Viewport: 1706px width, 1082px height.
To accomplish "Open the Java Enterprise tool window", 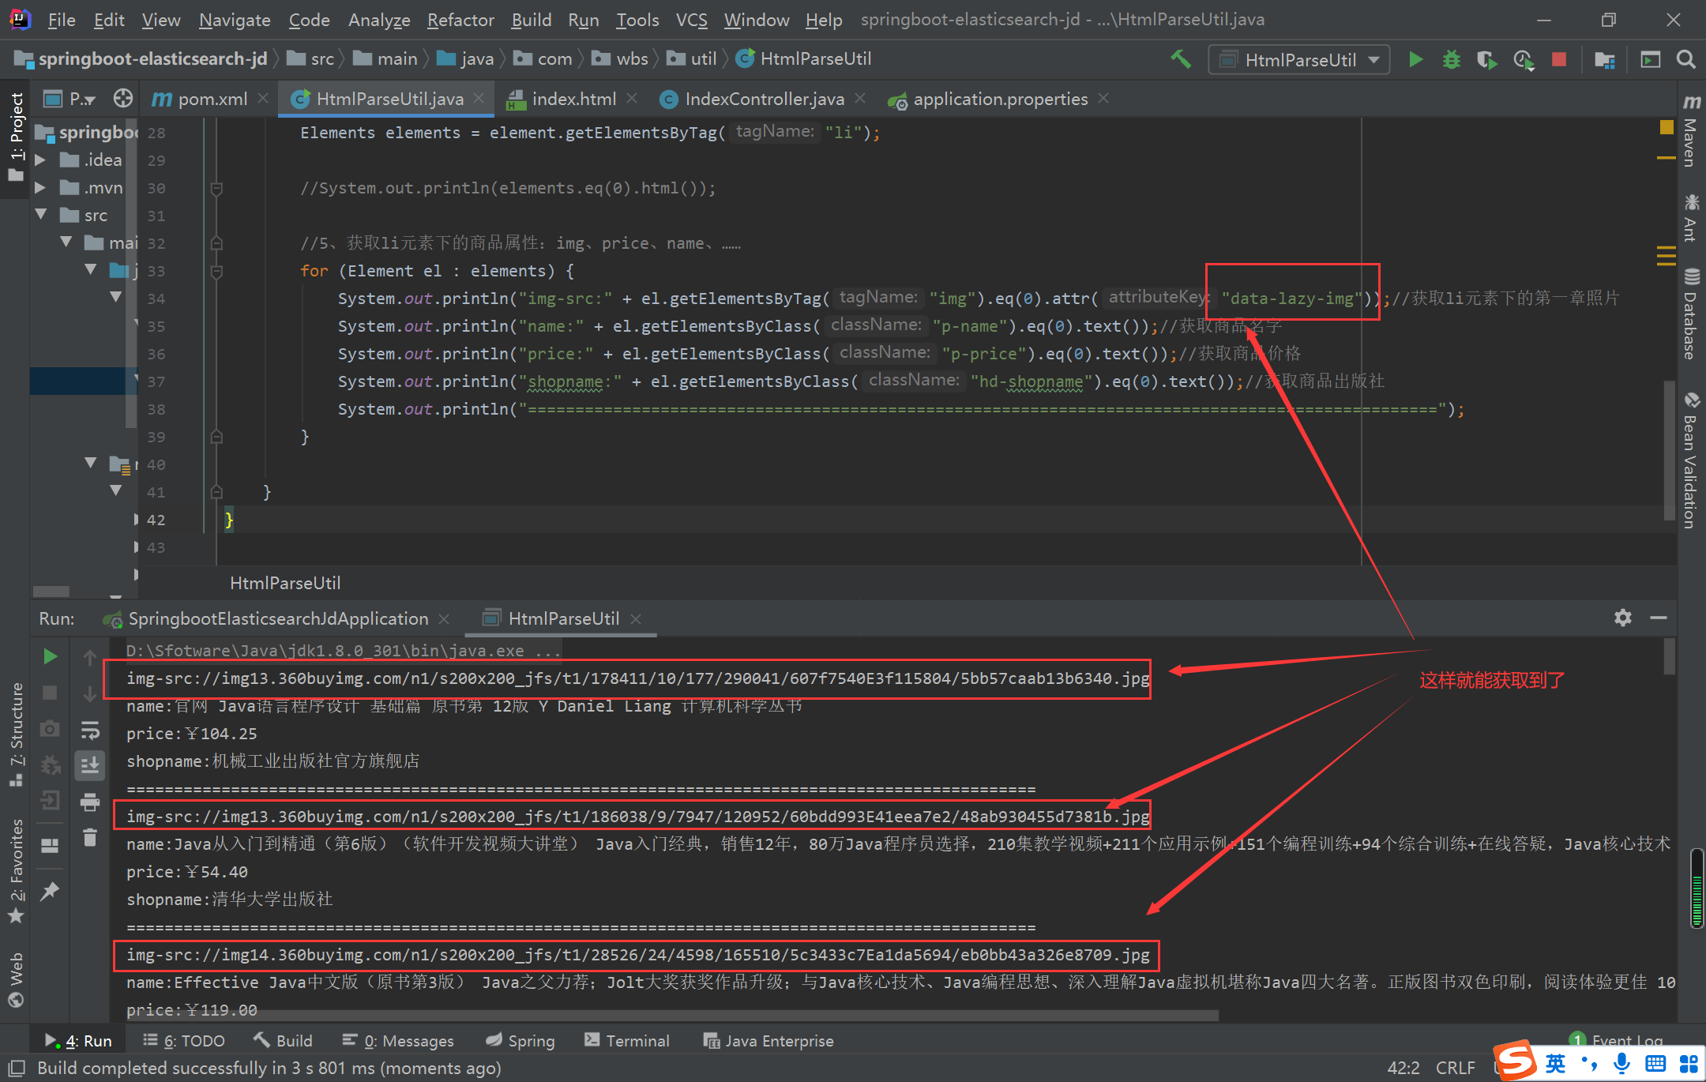I will [768, 1041].
